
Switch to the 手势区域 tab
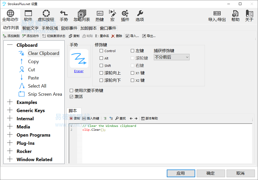(50, 28)
